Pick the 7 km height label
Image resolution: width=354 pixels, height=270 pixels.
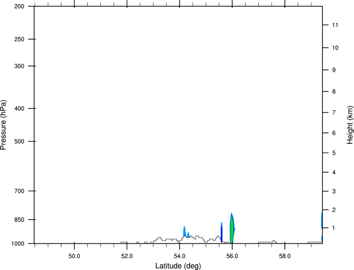point(334,113)
